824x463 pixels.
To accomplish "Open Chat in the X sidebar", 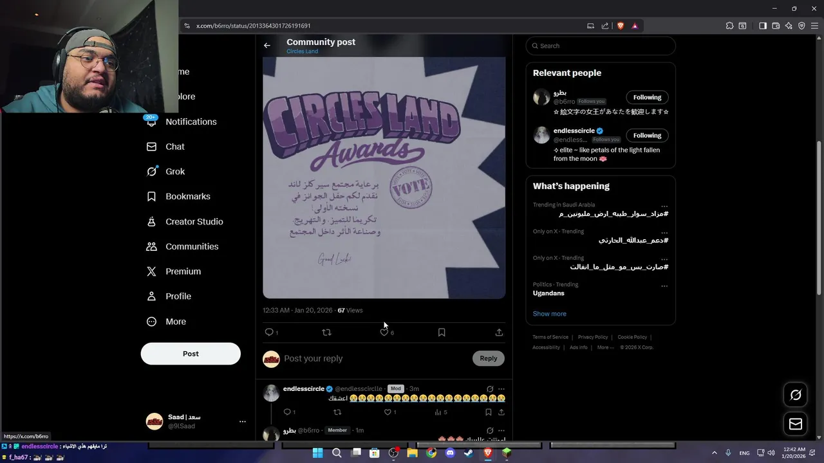I will pos(166,147).
